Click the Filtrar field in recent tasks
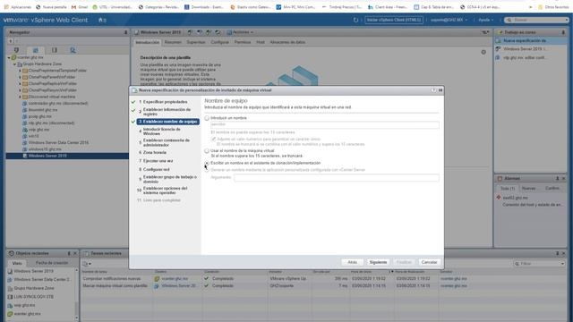 point(539,264)
